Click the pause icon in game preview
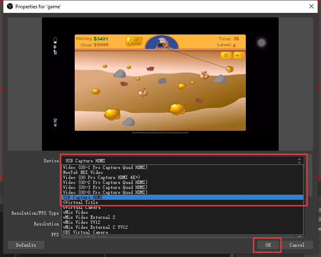This screenshot has height=257, width=321. point(226,55)
